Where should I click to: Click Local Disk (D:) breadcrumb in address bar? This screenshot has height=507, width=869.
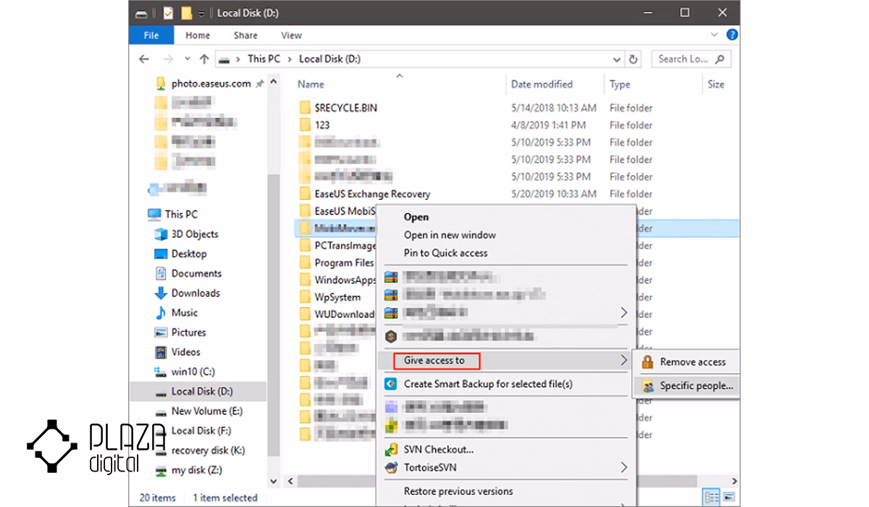329,59
